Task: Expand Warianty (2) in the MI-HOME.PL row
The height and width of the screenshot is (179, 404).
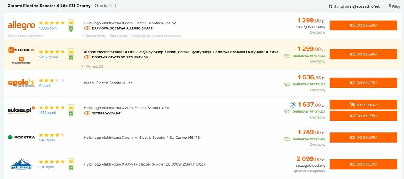Action: pos(92,66)
